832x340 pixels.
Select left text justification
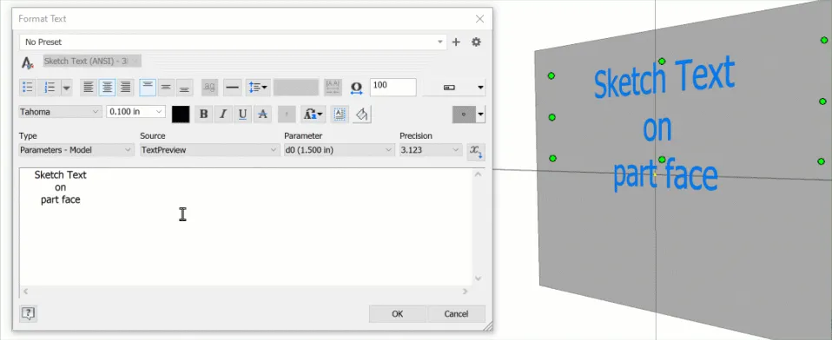pos(89,88)
